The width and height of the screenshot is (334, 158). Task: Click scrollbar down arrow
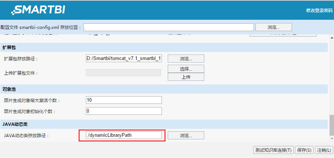[x=332, y=139]
